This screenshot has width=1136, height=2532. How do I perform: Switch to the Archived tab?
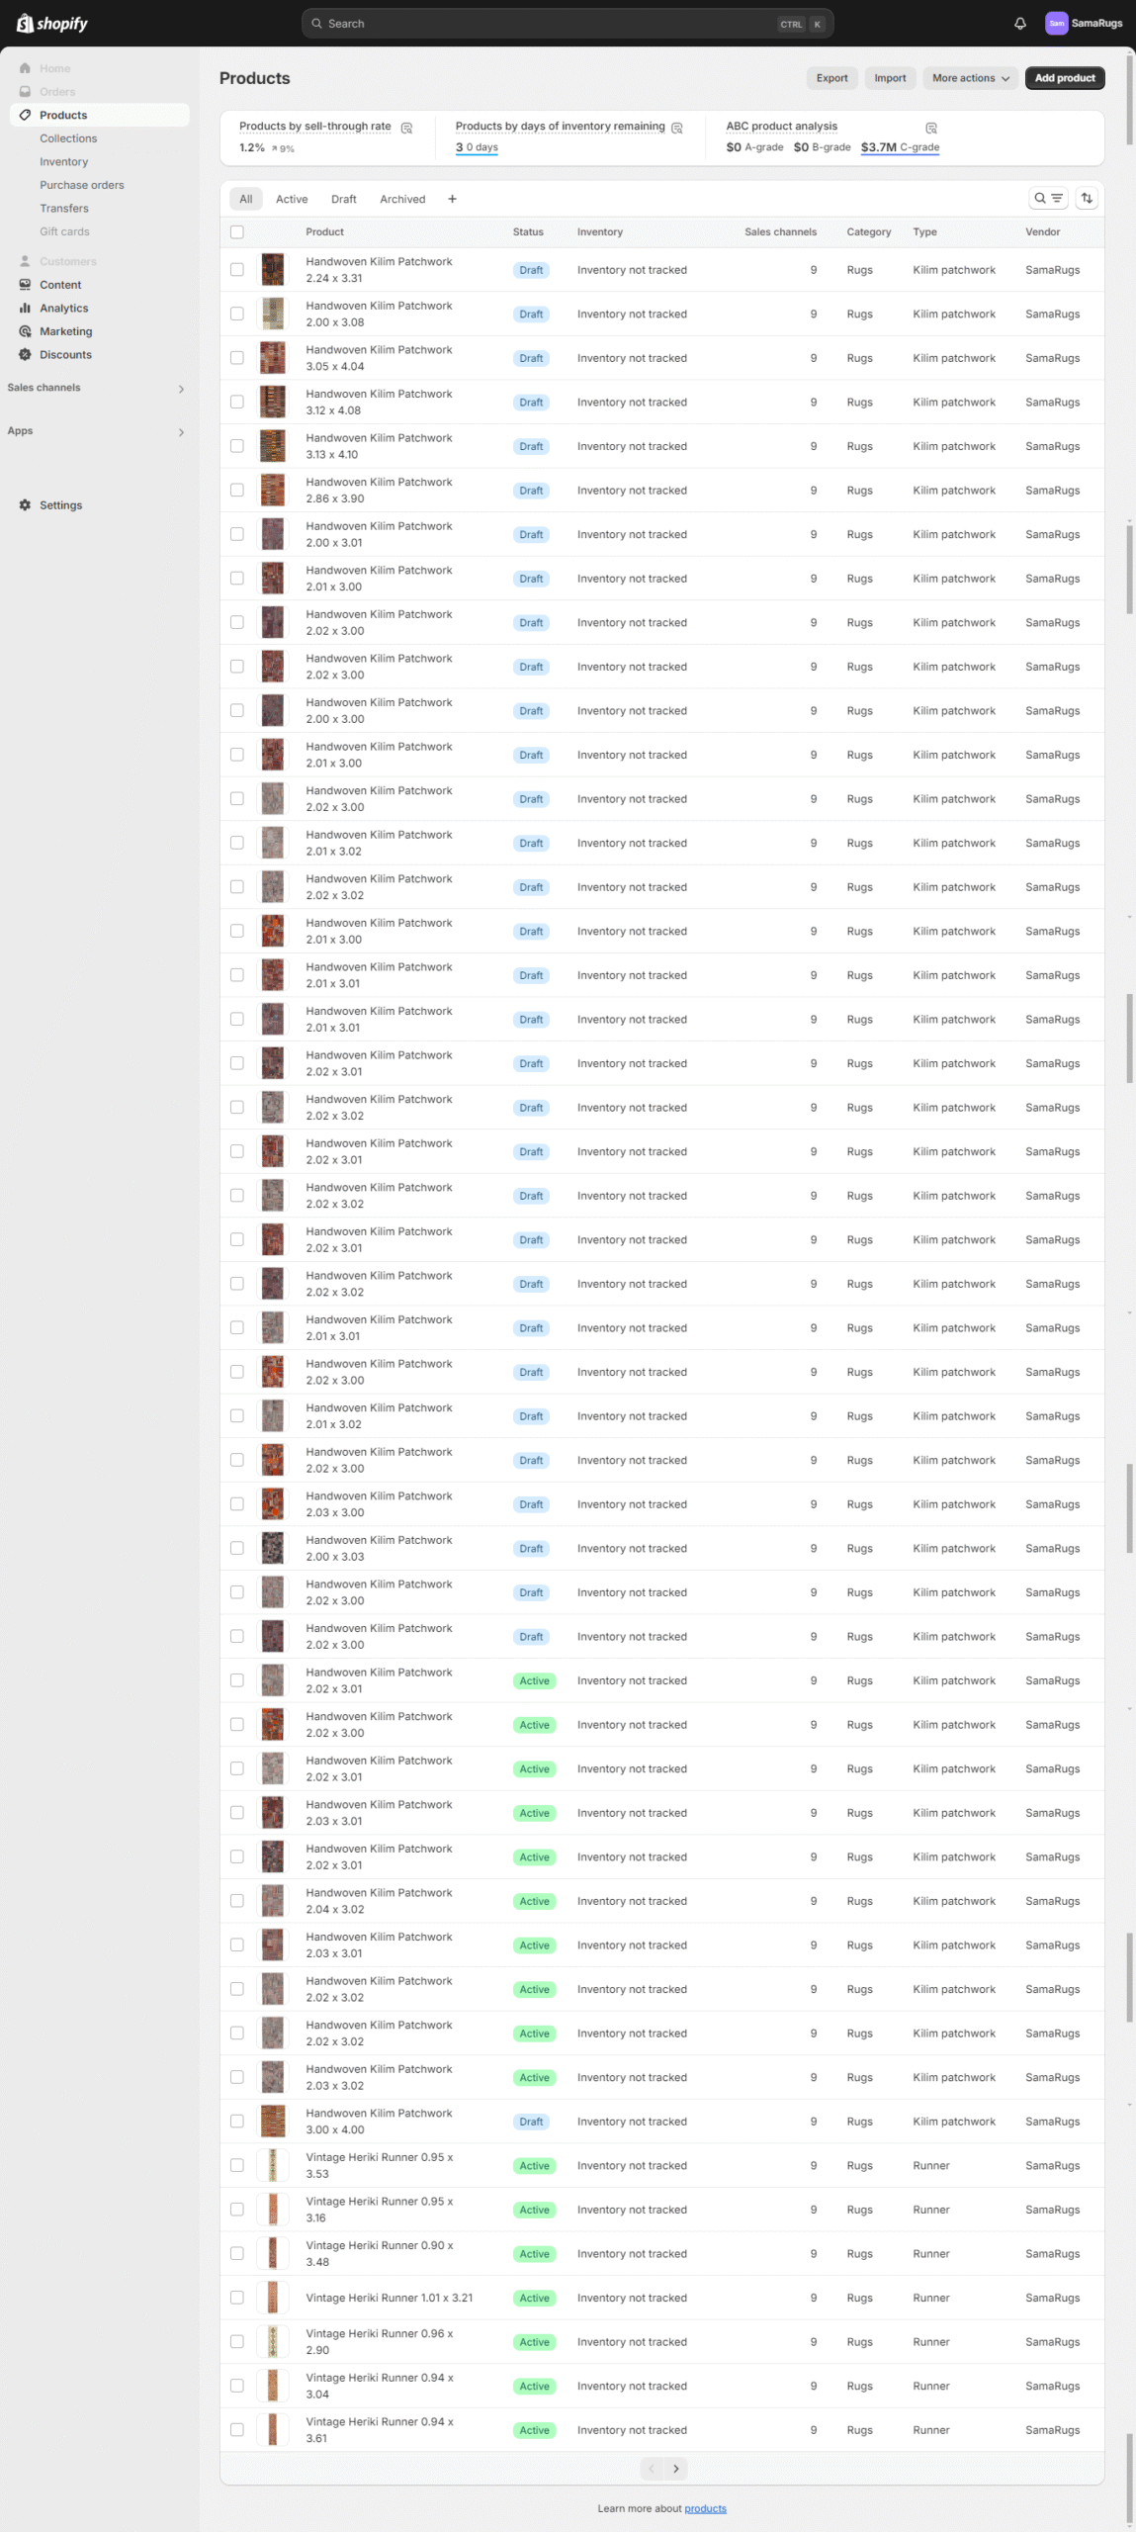[402, 200]
